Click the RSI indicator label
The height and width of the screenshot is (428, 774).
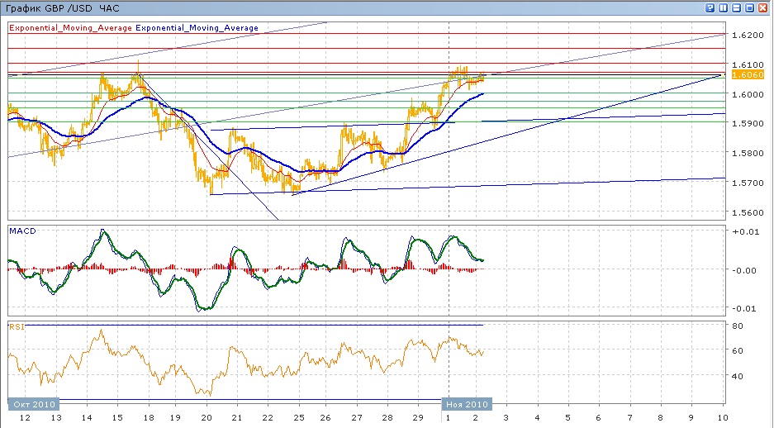pyautogui.click(x=16, y=327)
